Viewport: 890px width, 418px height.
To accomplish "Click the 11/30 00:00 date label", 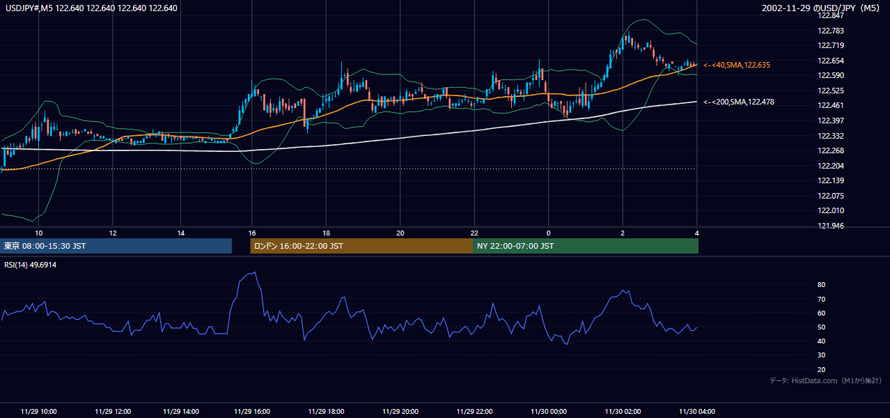I will click(548, 412).
